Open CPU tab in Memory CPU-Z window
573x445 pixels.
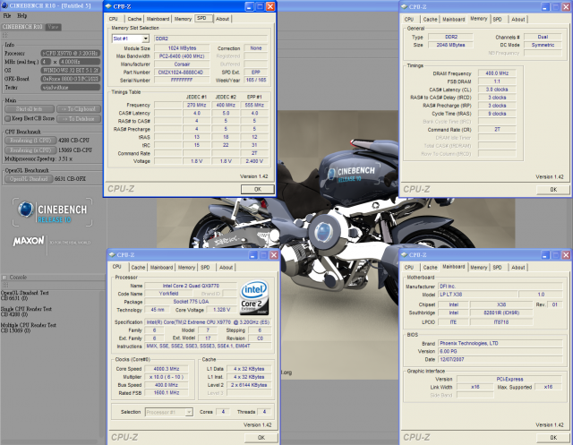409,20
